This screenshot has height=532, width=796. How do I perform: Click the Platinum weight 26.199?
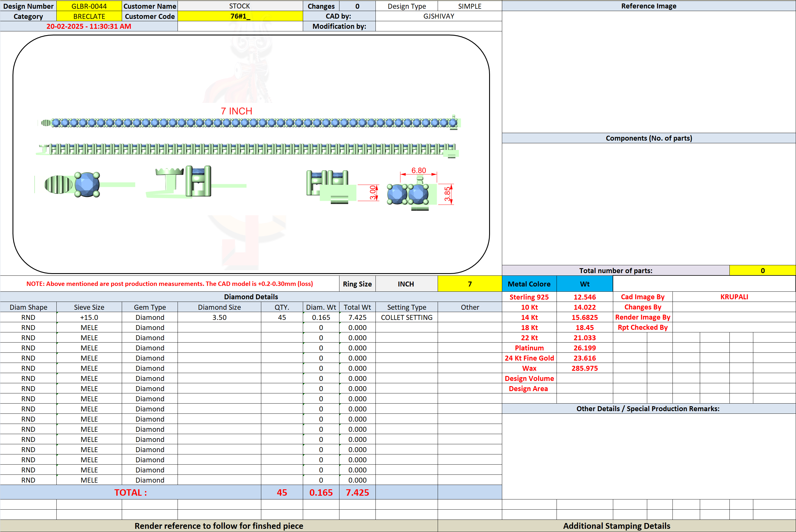coord(585,348)
